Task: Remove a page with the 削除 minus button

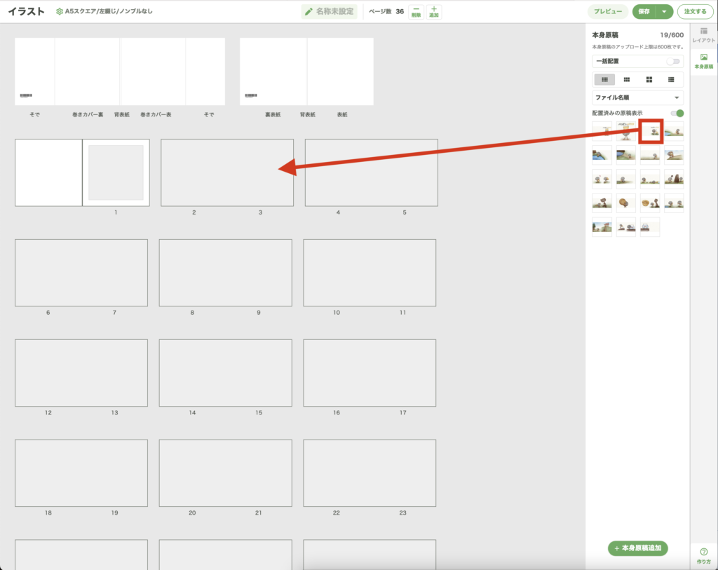Action: point(416,11)
